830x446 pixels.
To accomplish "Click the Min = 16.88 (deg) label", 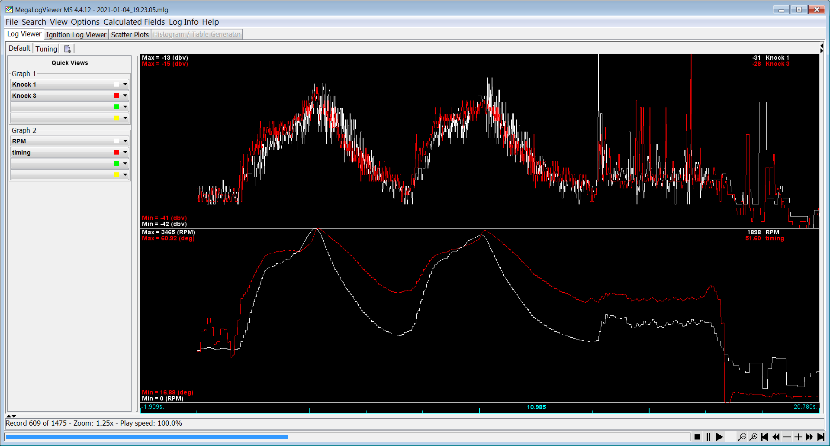I will (167, 392).
